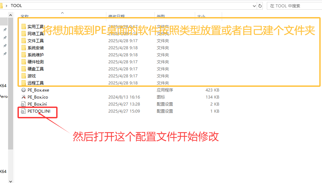The image size is (322, 183).
Task: Open the 实用工具 folder icon
Action: [x=23, y=26]
